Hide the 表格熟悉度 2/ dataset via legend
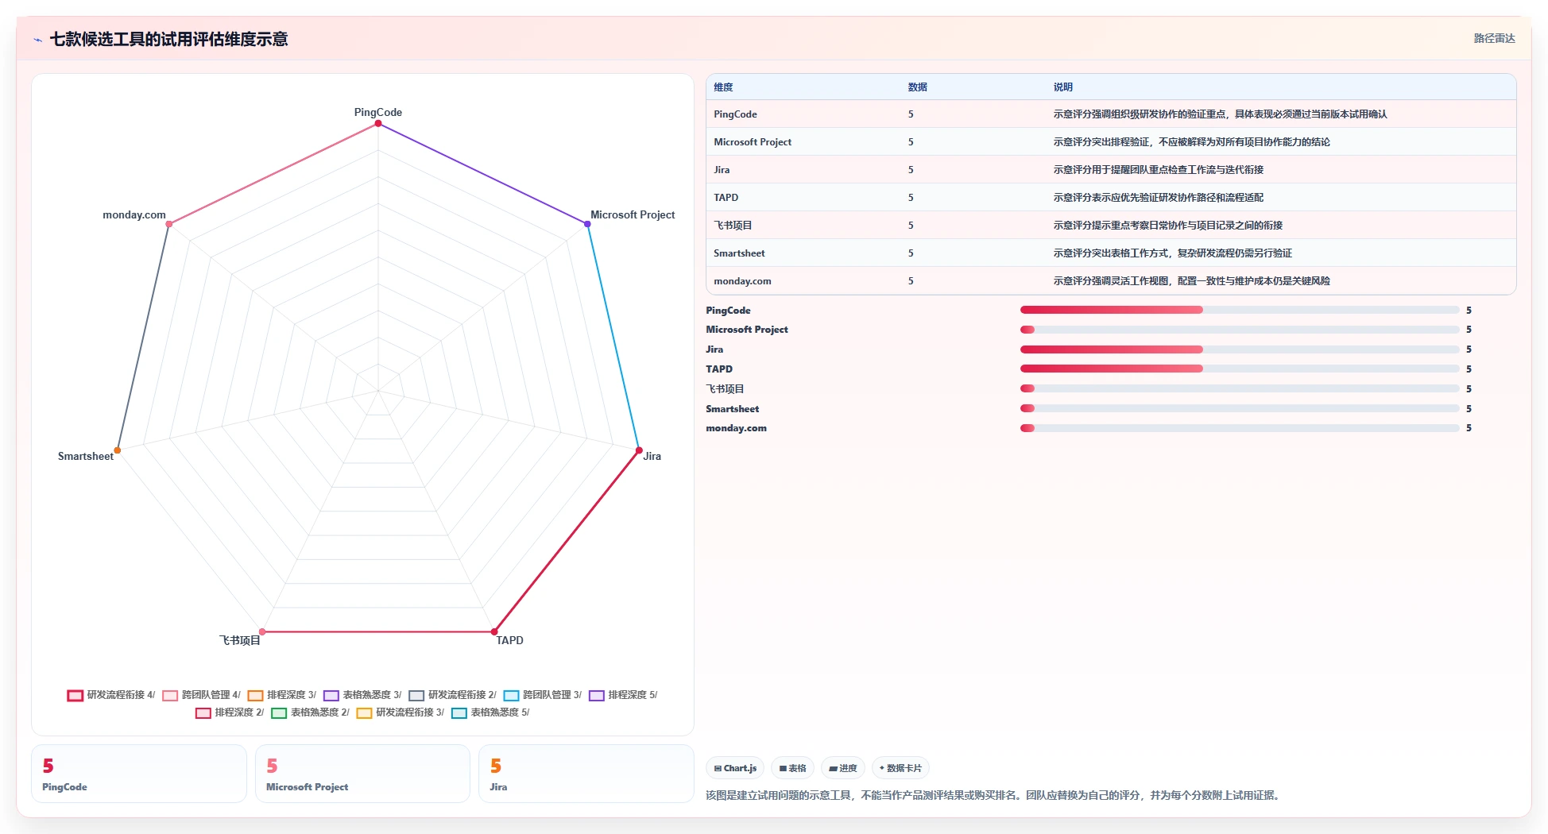Viewport: 1548px width, 834px height. pos(311,712)
